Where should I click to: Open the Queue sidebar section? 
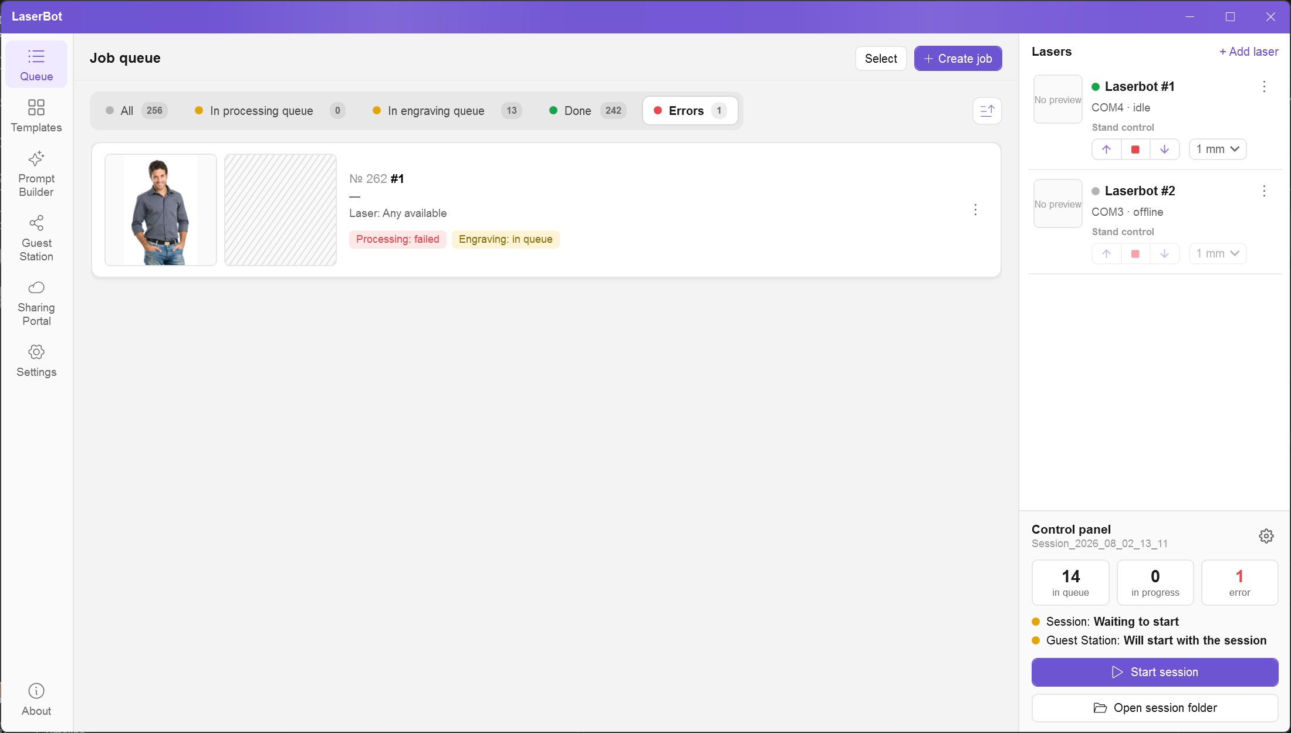pos(36,65)
